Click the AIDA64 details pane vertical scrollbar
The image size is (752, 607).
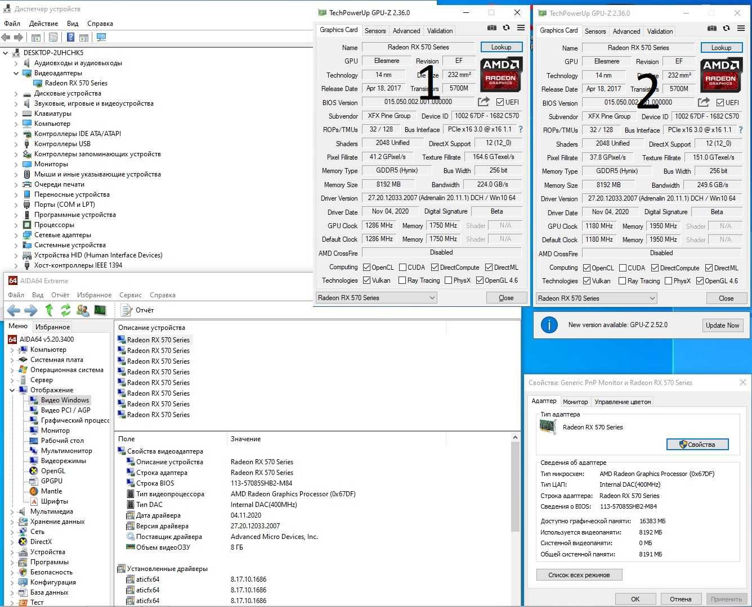[515, 487]
